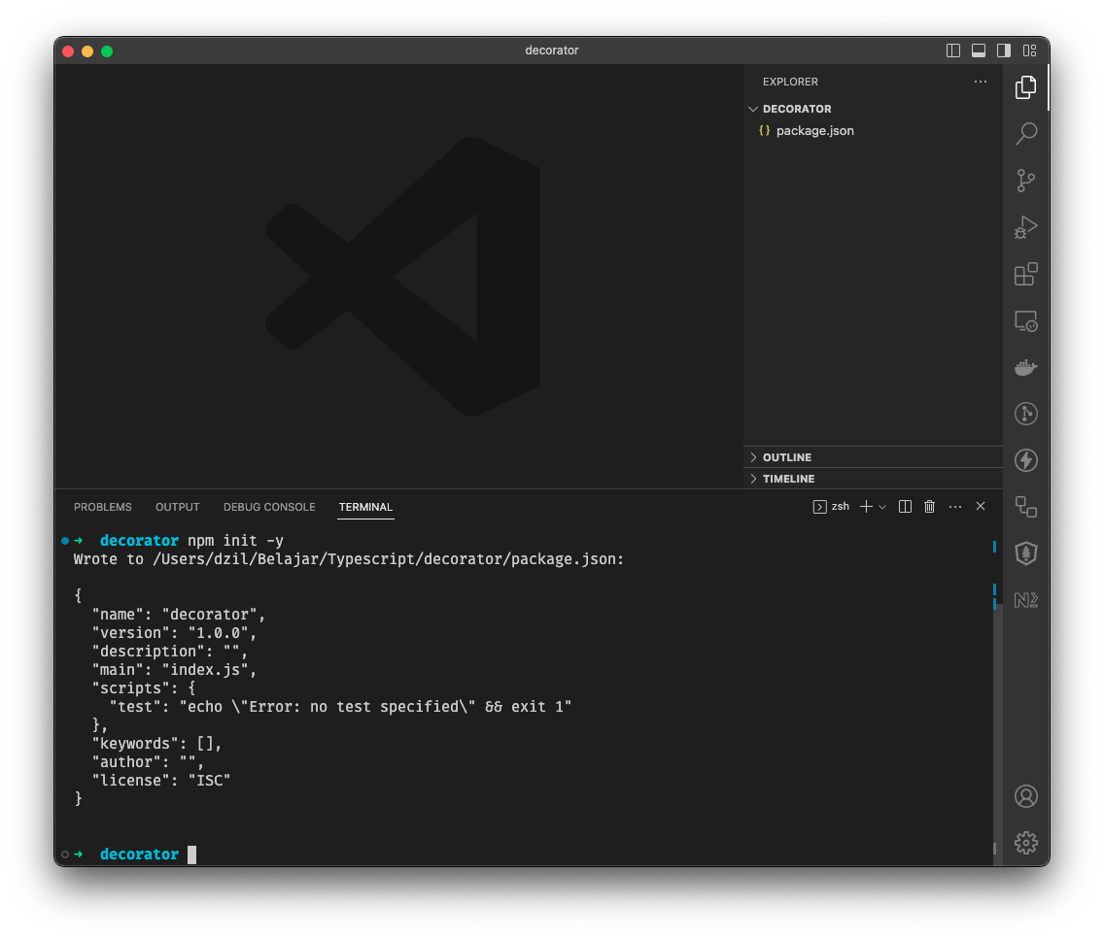This screenshot has height=938, width=1104.
Task: Open the NX console icon view
Action: 1026,600
